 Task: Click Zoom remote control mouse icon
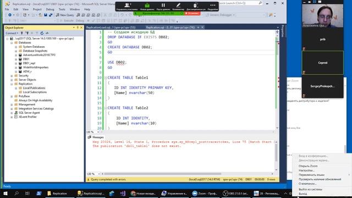tap(196, 7)
